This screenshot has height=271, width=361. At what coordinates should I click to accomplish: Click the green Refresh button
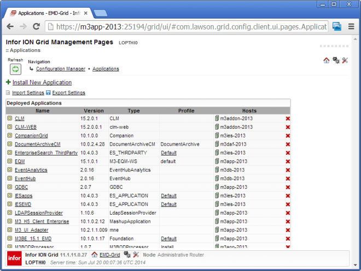15,70
